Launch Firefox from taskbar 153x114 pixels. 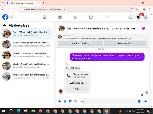[x=40, y=111]
